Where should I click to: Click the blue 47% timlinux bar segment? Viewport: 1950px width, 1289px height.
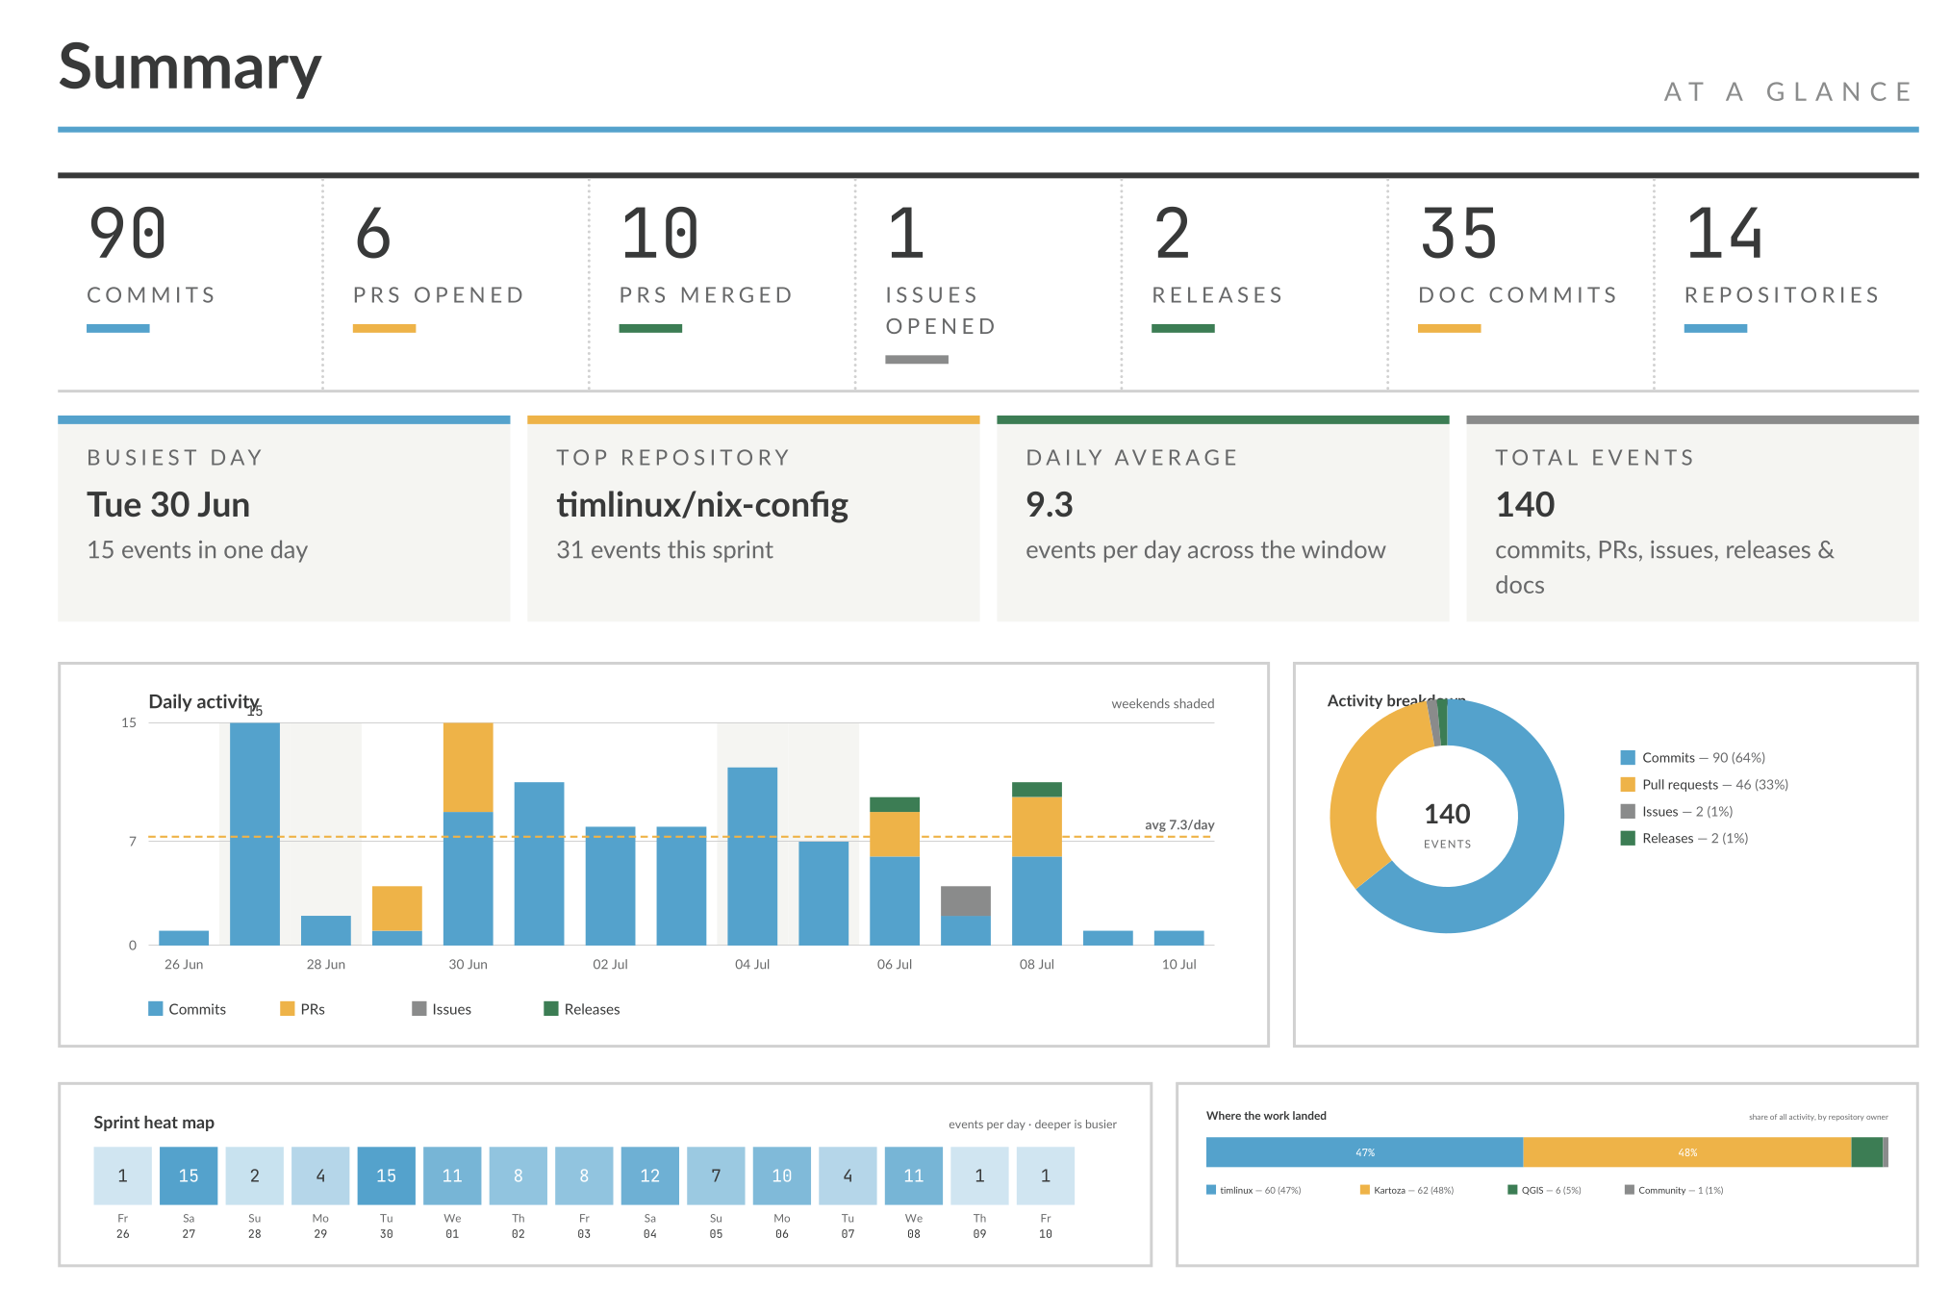tap(1364, 1152)
